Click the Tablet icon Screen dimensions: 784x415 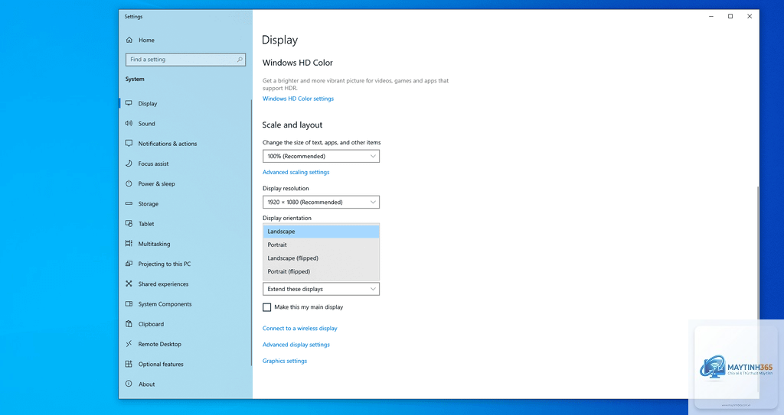(129, 224)
